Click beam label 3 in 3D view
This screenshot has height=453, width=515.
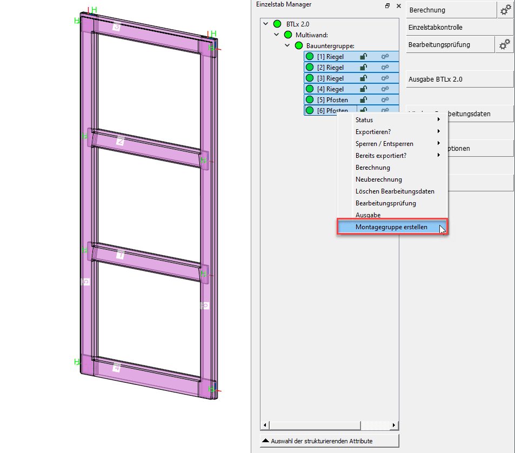[117, 26]
